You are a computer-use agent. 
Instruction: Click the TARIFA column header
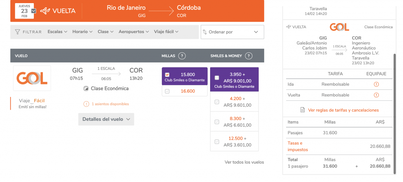click(335, 74)
